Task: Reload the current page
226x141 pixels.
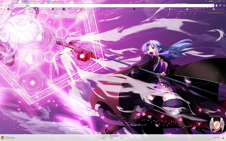Action: point(8,6)
